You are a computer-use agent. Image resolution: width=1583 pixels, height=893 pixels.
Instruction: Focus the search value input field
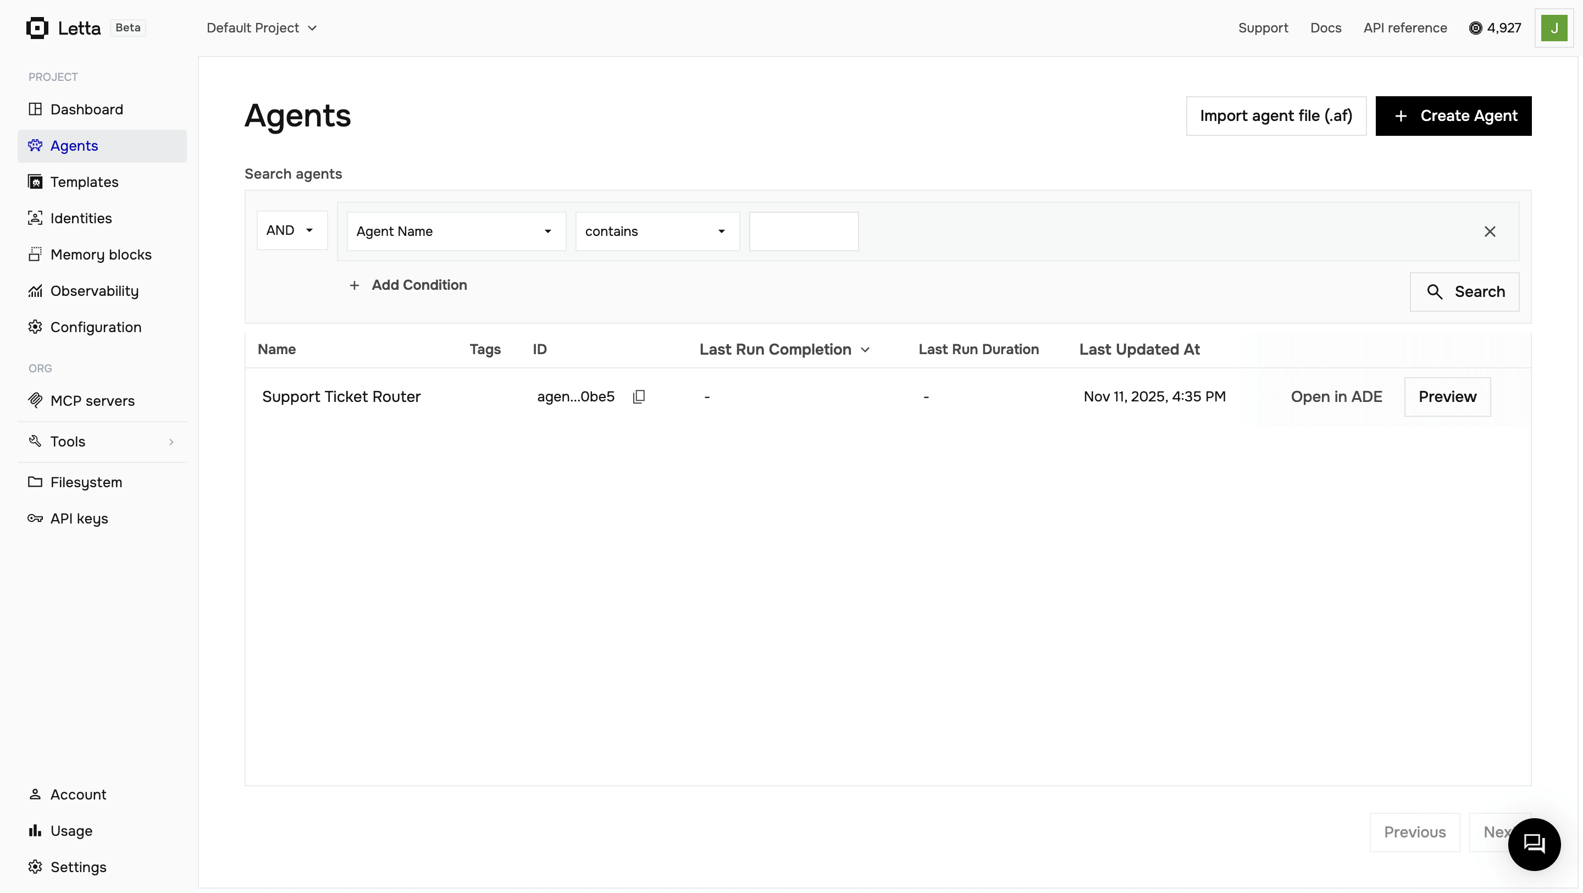tap(803, 231)
